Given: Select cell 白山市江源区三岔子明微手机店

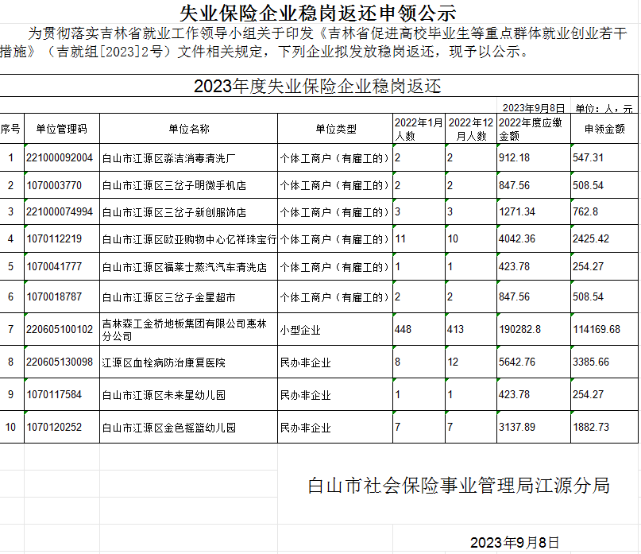Looking at the screenshot, I should point(188,185).
